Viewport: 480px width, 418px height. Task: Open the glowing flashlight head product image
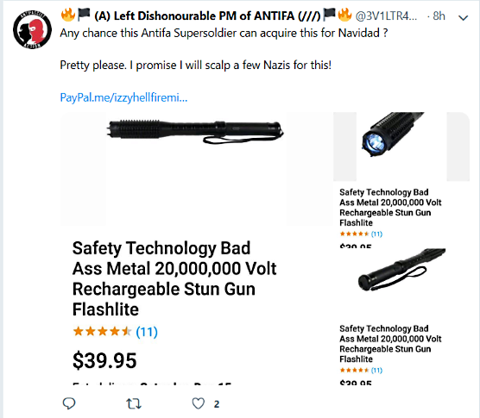click(393, 134)
